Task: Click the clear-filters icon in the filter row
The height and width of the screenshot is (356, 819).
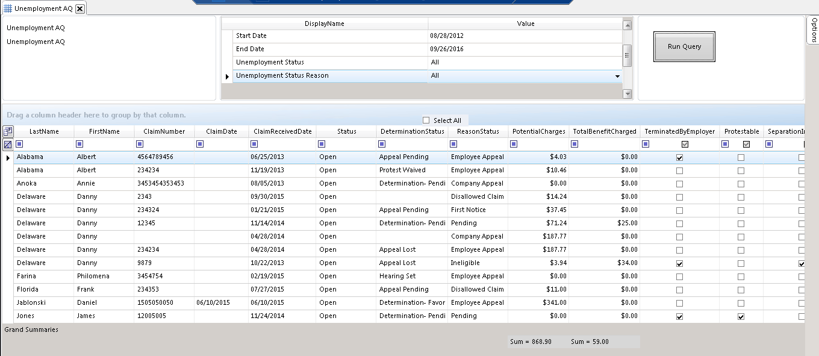Action: tap(8, 145)
